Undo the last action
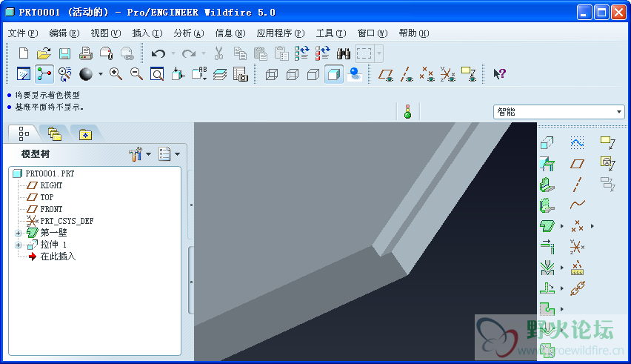The image size is (631, 364). coord(158,53)
